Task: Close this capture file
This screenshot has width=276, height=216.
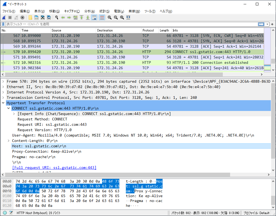Action: 43,18
